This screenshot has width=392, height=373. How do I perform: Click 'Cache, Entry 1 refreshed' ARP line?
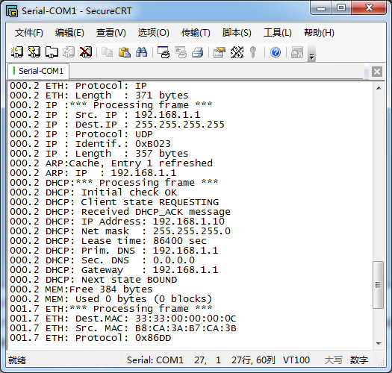pyautogui.click(x=111, y=163)
